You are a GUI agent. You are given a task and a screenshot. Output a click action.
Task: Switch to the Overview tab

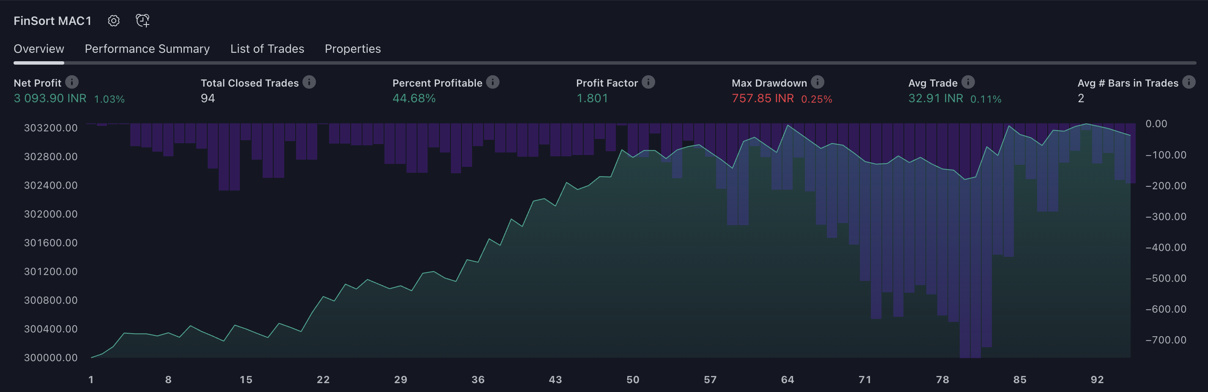coord(39,49)
